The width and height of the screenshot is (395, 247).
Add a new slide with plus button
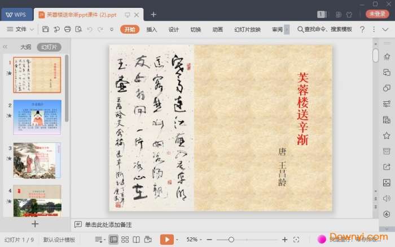pyautogui.click(x=35, y=224)
